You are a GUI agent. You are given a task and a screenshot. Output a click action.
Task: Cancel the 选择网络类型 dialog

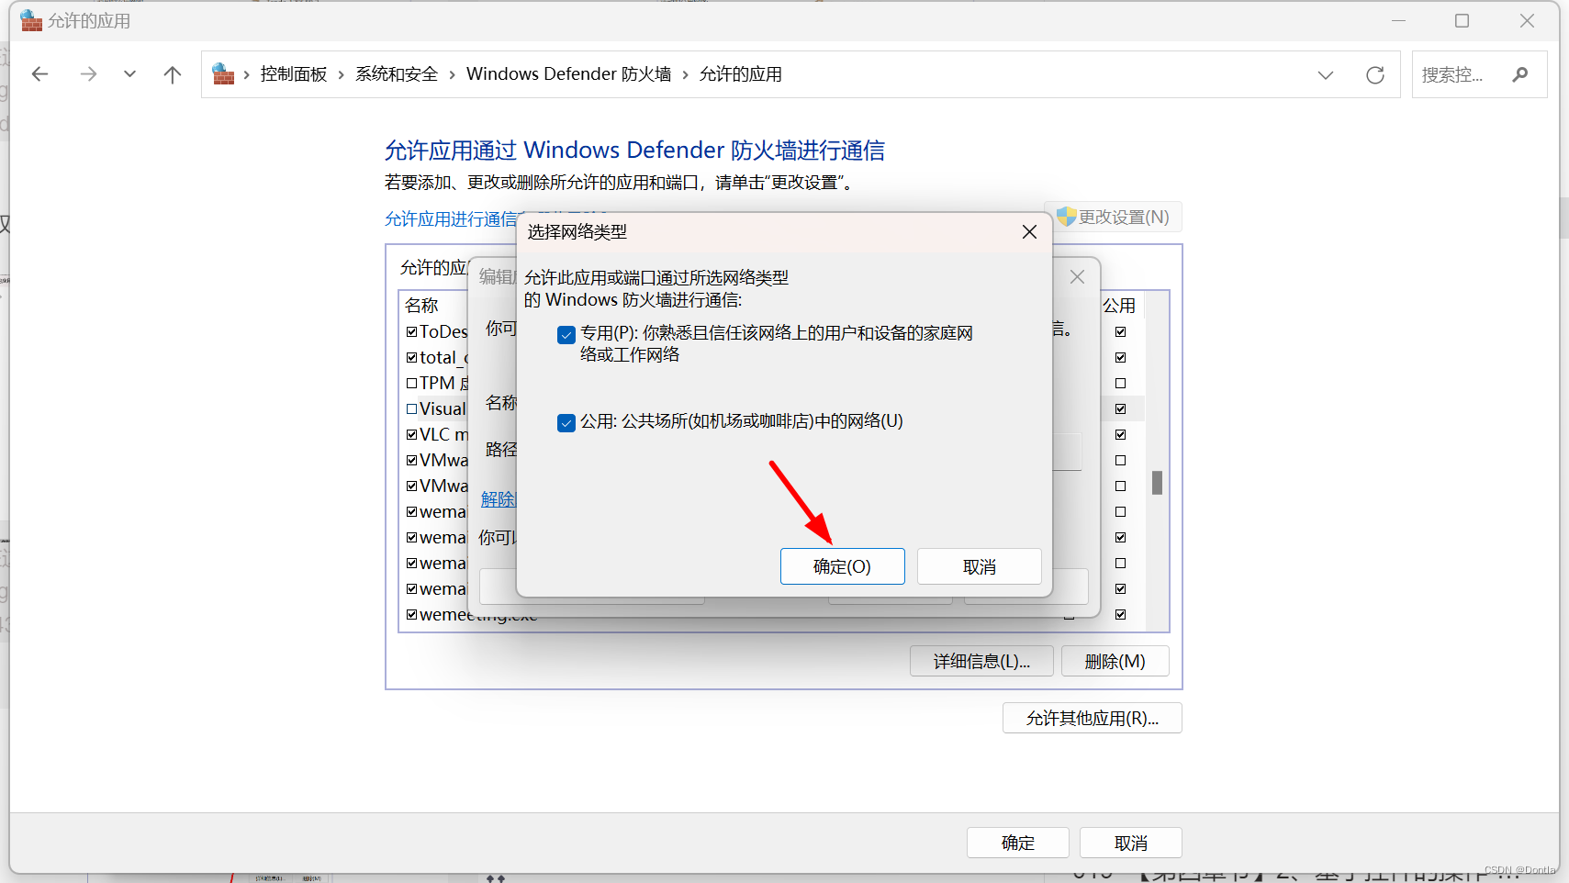click(979, 566)
